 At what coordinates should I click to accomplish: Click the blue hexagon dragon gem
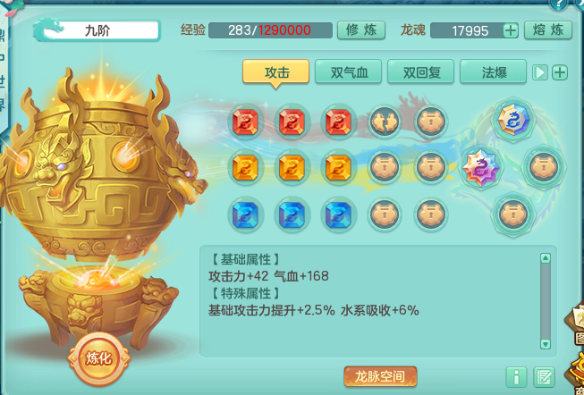(x=513, y=120)
